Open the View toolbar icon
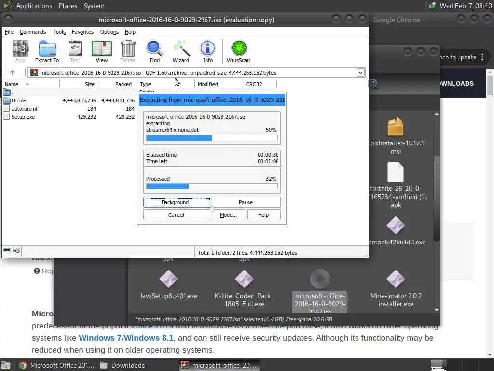494x371 pixels. point(101,51)
